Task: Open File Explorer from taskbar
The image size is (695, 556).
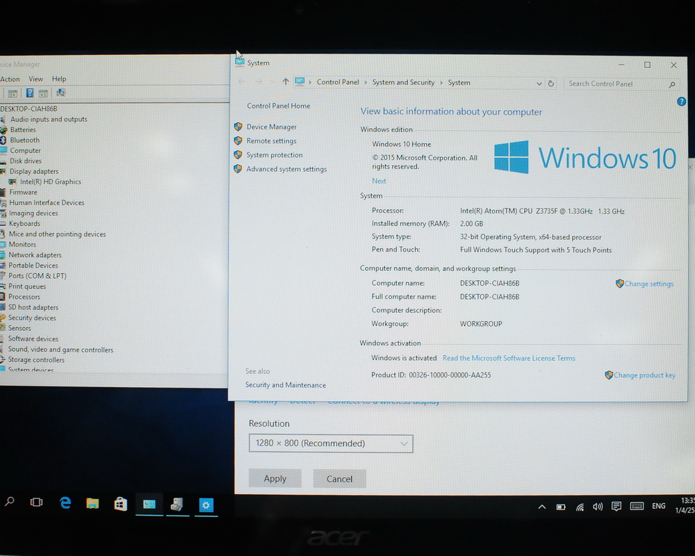Action: coord(92,503)
